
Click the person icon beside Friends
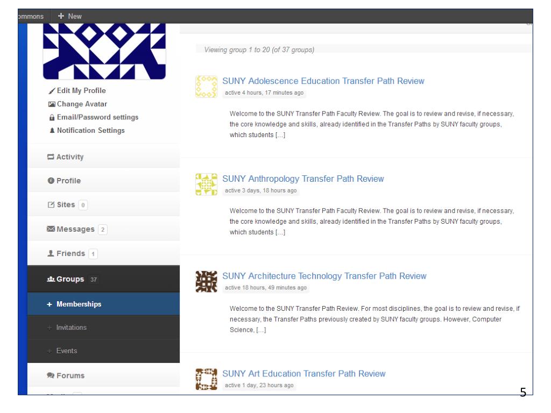51,253
